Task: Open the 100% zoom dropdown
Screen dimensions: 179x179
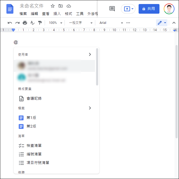Action: tap(55, 23)
